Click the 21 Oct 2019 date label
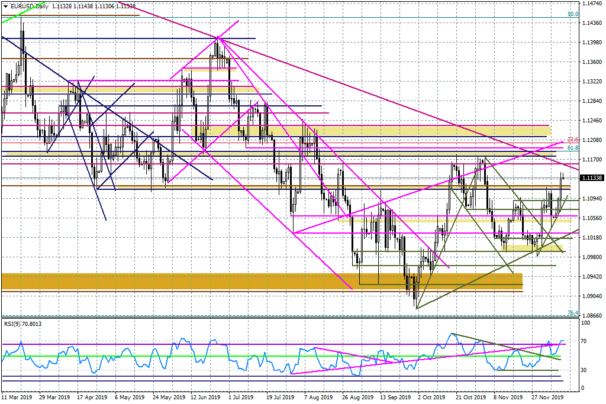The width and height of the screenshot is (606, 404). pyautogui.click(x=470, y=397)
